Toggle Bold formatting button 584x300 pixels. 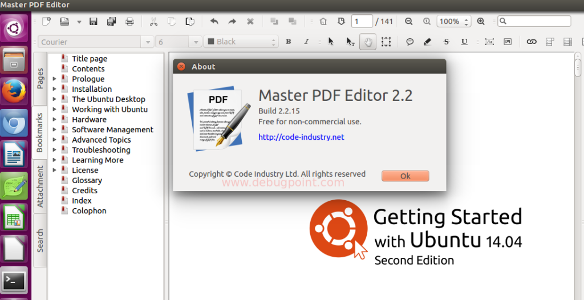point(289,42)
